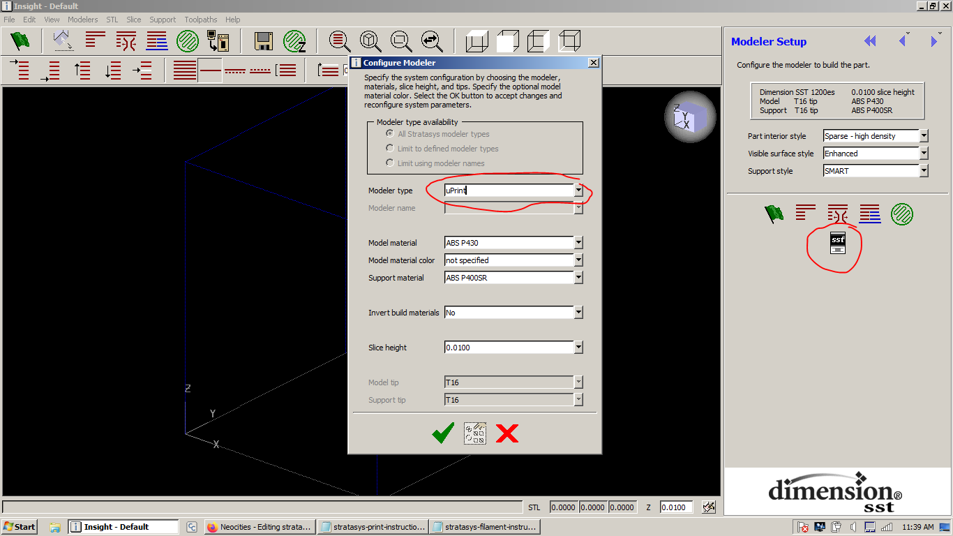Cancel with the red X button in dialog

click(x=507, y=433)
